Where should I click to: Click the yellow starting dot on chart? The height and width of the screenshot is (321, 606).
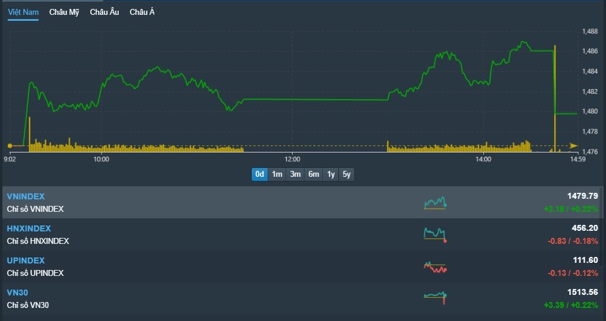(9, 145)
